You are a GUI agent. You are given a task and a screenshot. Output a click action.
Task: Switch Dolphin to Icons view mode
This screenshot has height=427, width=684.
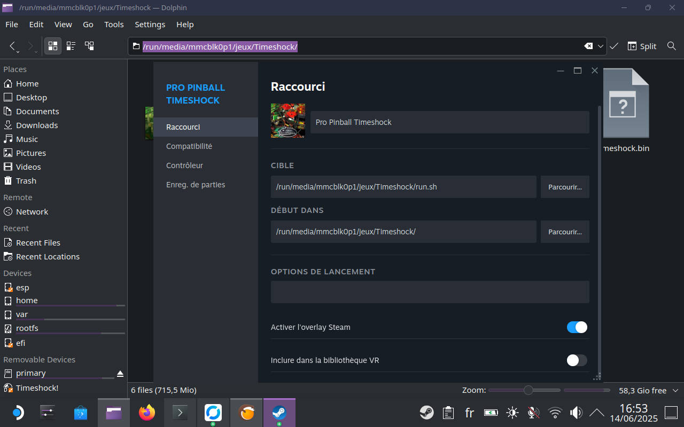(52, 46)
